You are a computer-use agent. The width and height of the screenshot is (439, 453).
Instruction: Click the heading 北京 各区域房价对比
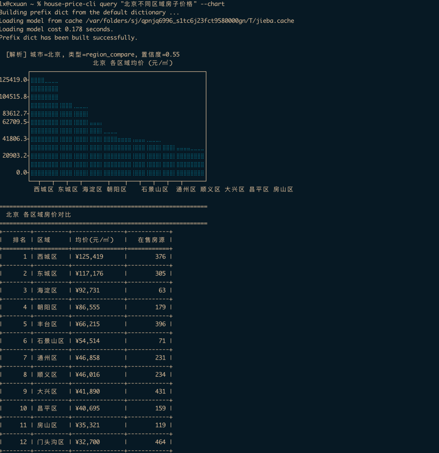click(39, 215)
